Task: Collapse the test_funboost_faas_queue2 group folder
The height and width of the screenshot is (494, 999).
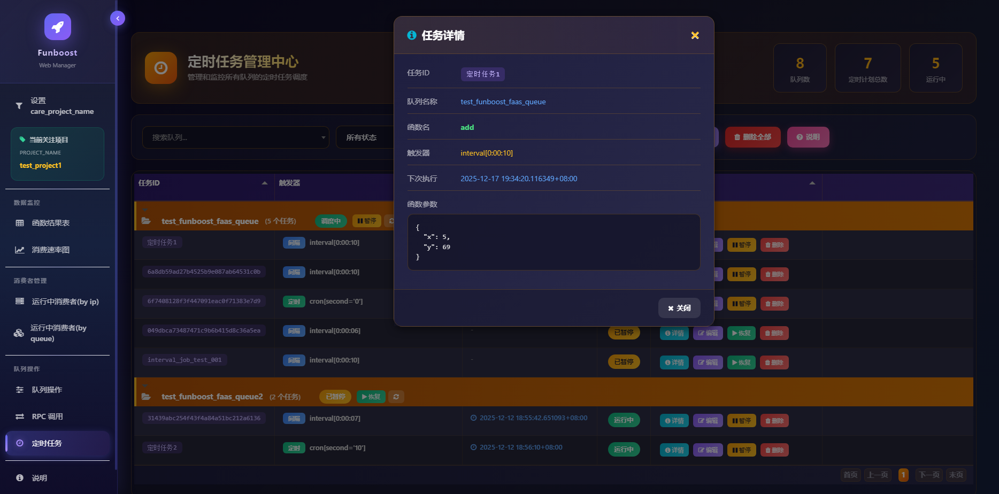Action: click(x=145, y=397)
